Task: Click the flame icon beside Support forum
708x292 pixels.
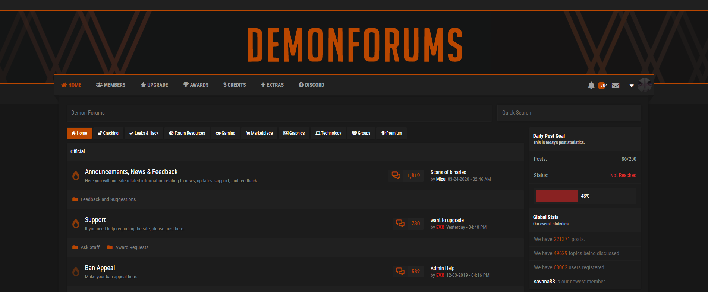Action: coord(76,224)
